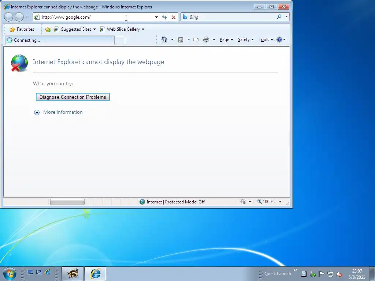Open the Windows Start menu

coord(10,274)
